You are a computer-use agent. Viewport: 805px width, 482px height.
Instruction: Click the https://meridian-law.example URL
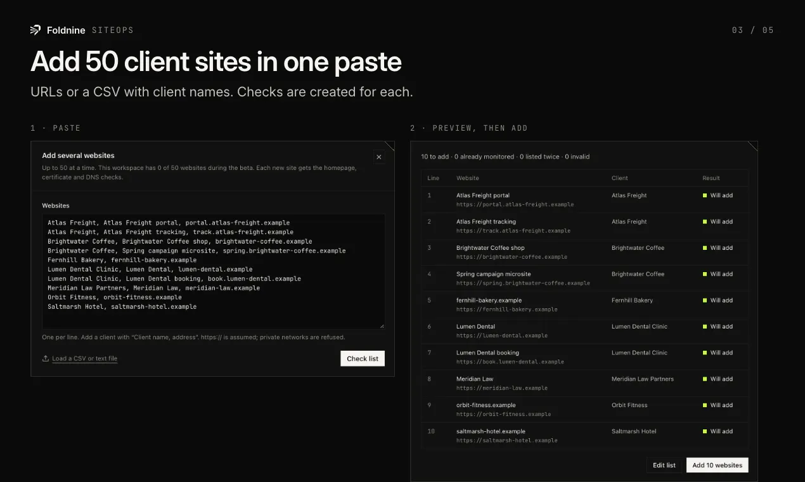pyautogui.click(x=502, y=388)
